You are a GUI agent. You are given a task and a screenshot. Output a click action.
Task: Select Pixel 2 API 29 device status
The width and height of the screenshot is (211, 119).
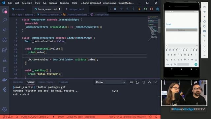[x=127, y=117]
